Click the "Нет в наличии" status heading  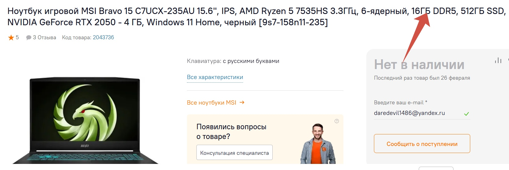(419, 64)
